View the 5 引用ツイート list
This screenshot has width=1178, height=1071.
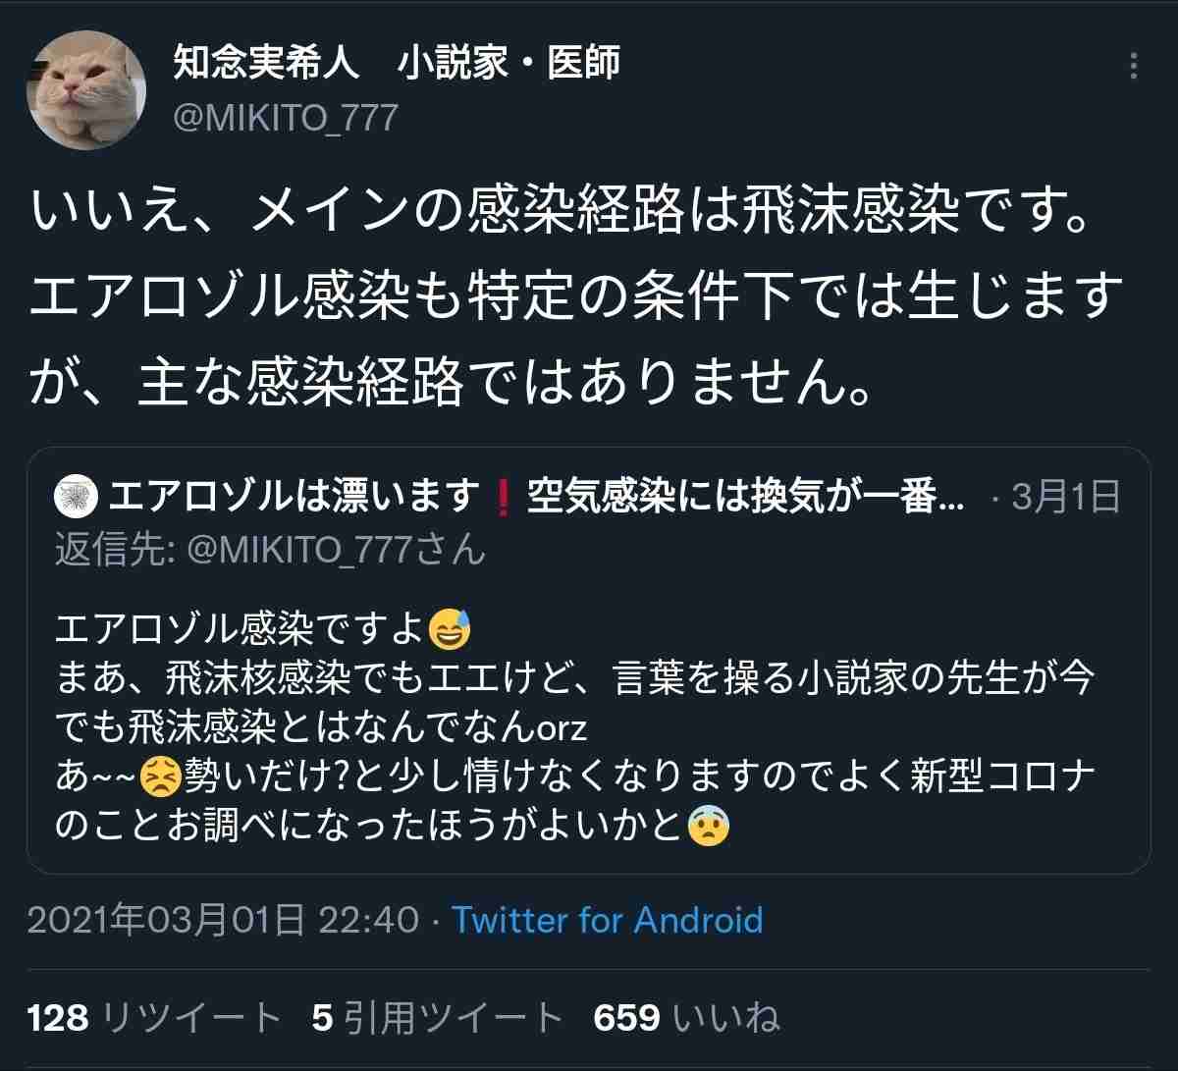[438, 1018]
